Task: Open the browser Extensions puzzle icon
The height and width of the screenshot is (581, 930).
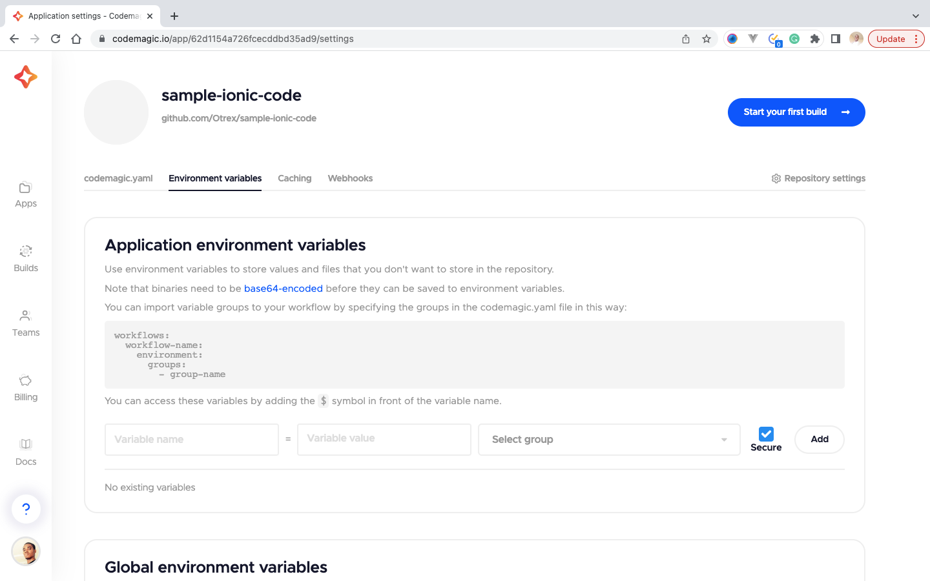Action: point(815,39)
